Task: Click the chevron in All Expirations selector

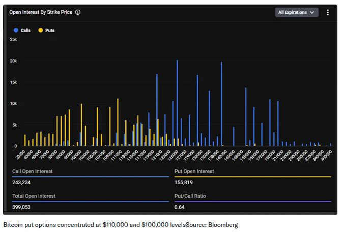Action: [x=312, y=12]
